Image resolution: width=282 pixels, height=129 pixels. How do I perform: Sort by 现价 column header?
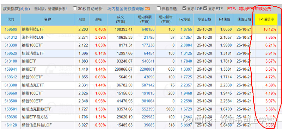(x=82, y=19)
